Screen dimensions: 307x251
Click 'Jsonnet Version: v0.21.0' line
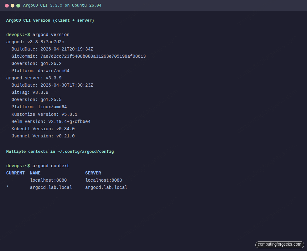click(43, 136)
